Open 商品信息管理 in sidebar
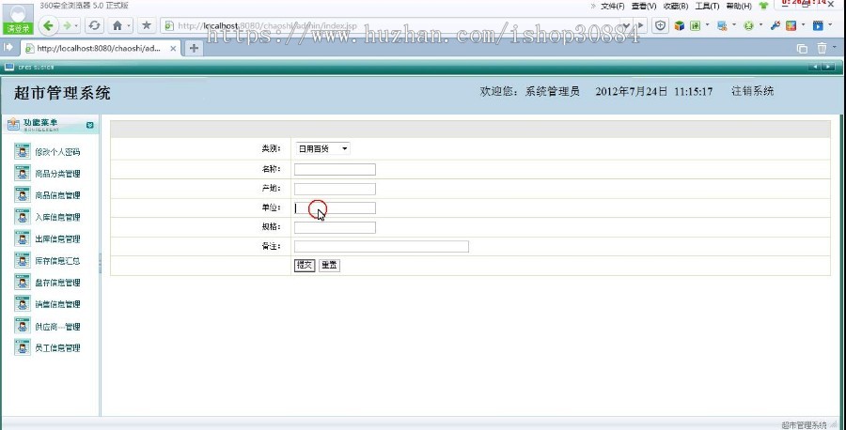Viewport: 846px width, 430px height. pos(57,195)
